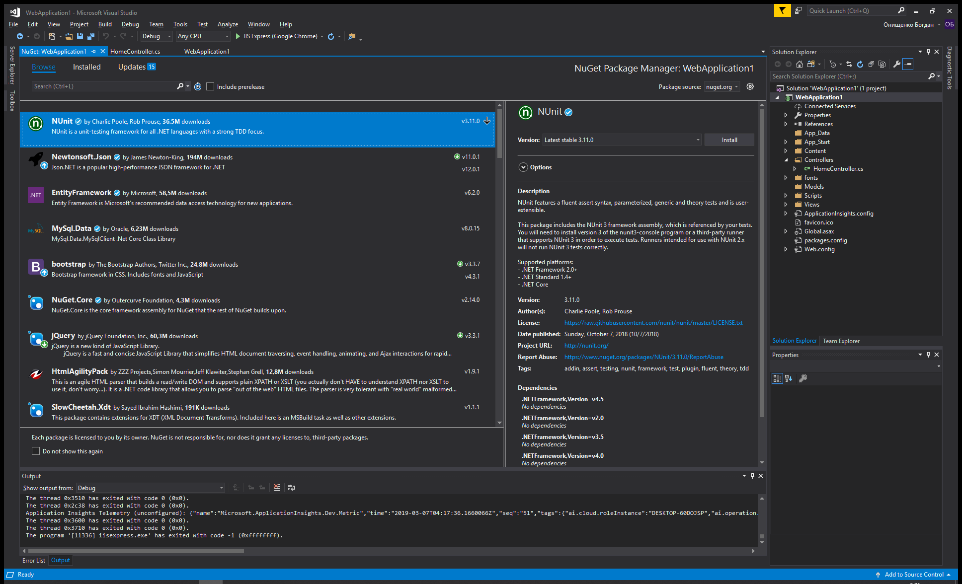Click the package list vertical scrollbar thumb
962x584 pixels.
pos(499,133)
